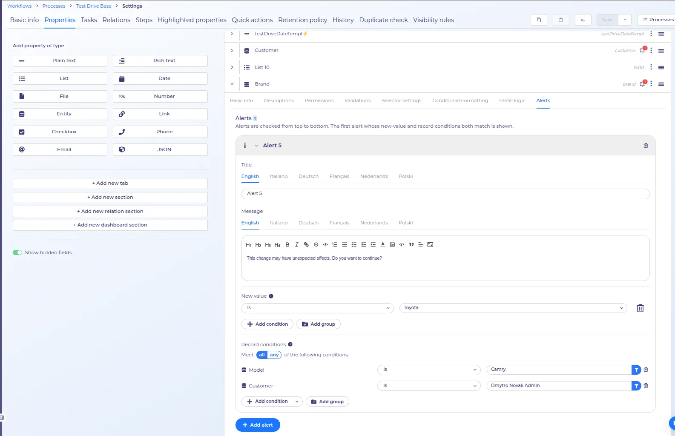Screen dimensions: 675x436
Task: Insert a link in the message editor
Action: click(x=306, y=244)
